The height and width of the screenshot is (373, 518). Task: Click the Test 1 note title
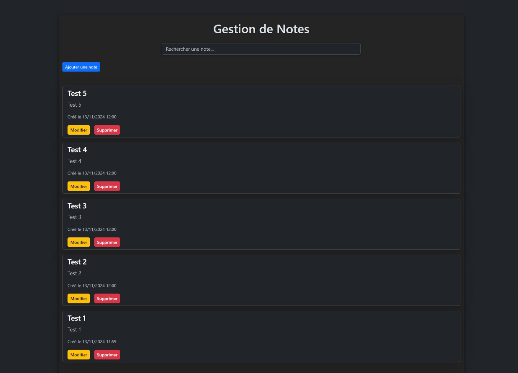point(76,318)
